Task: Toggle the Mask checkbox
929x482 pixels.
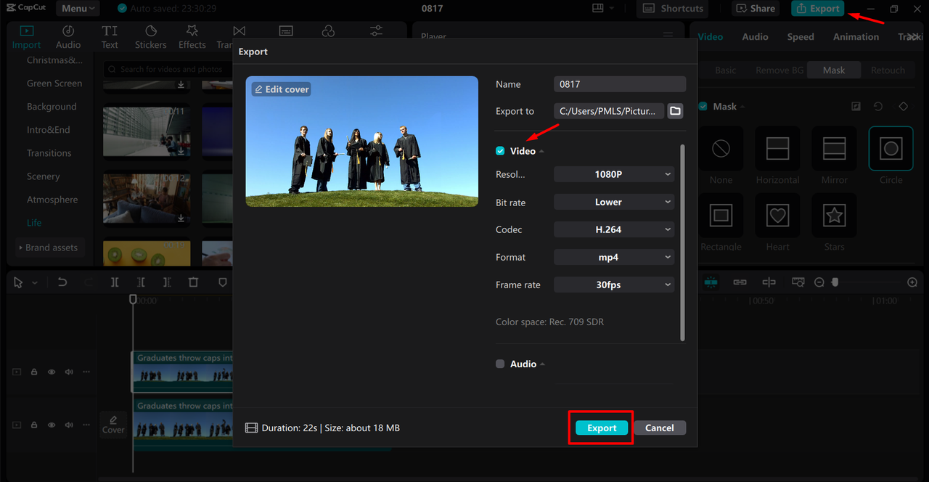Action: pos(703,107)
